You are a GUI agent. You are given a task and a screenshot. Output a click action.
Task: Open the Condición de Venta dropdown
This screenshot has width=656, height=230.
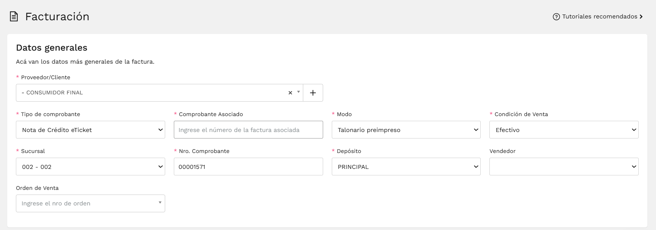564,130
